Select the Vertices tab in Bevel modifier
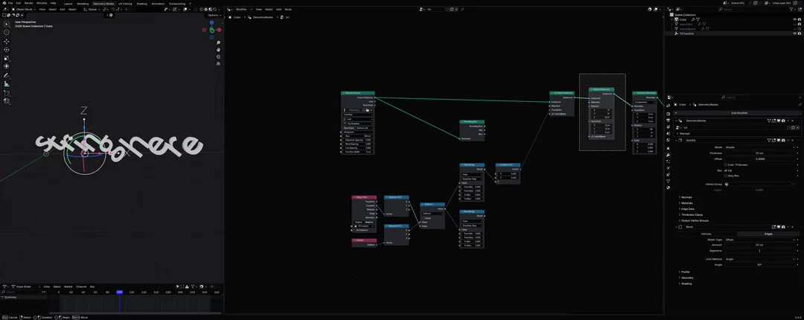804x320 pixels. pos(706,234)
